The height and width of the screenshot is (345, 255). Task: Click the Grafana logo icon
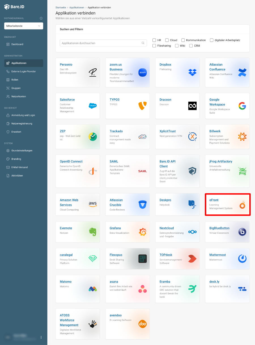click(143, 232)
